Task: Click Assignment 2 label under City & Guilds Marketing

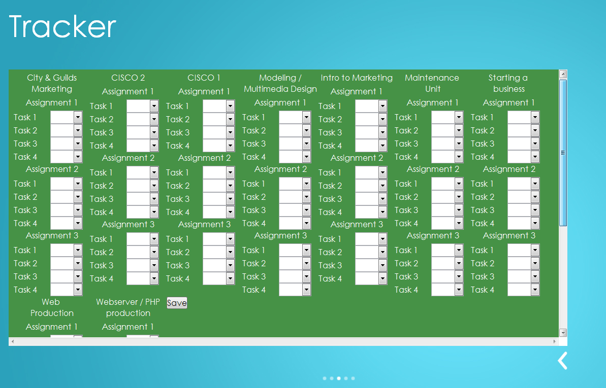Action: click(x=52, y=169)
